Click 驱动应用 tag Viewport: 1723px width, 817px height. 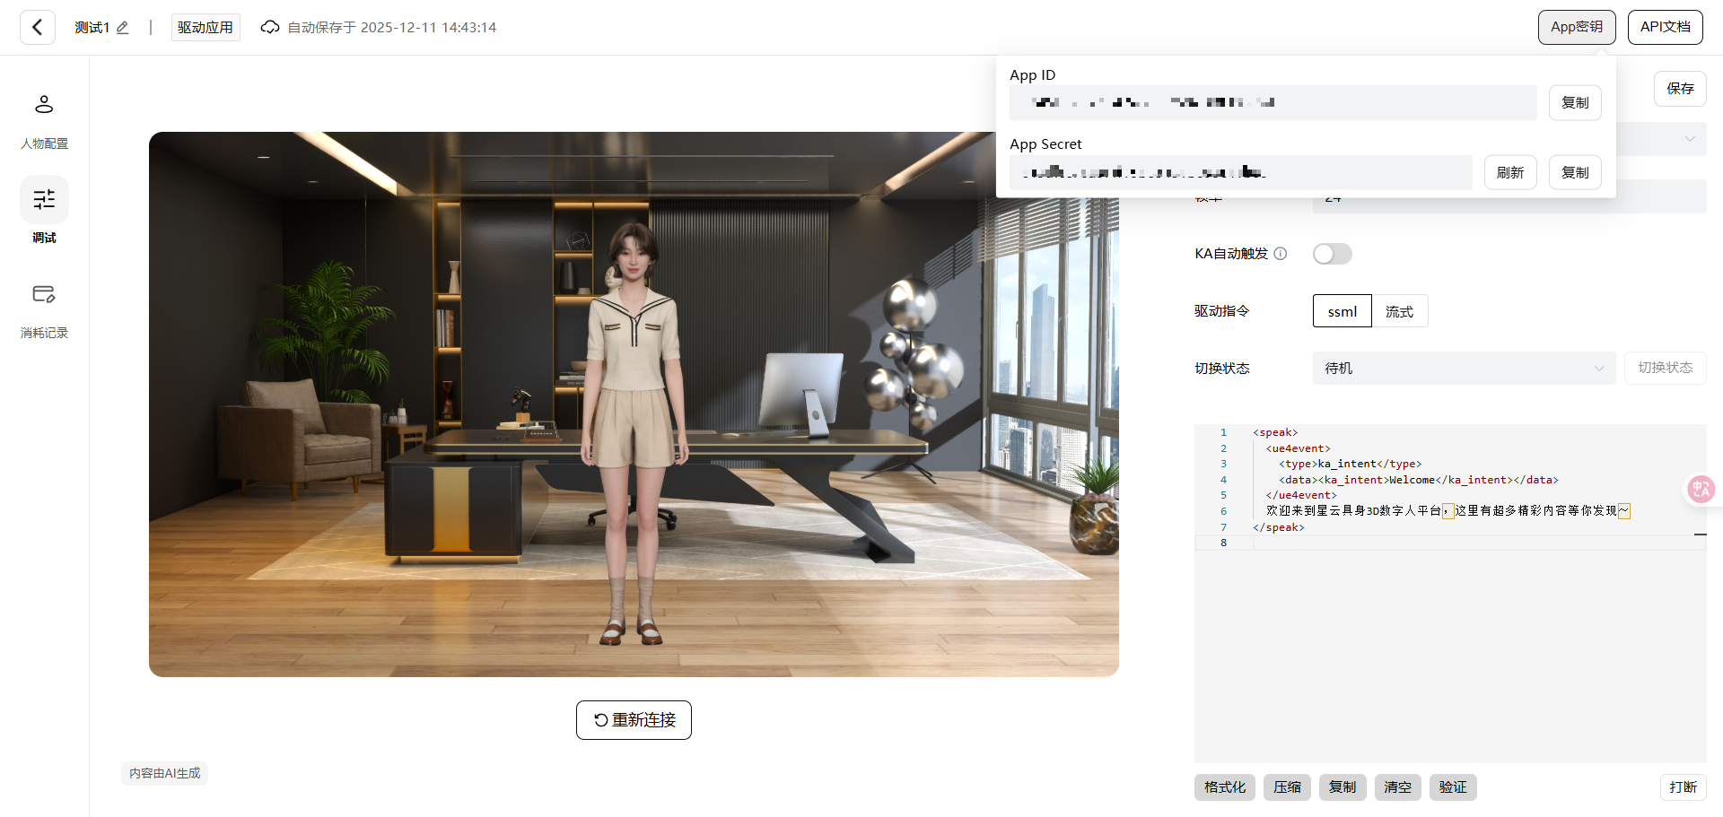[206, 28]
